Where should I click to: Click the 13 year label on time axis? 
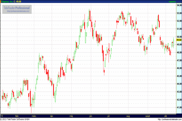pos(2,116)
